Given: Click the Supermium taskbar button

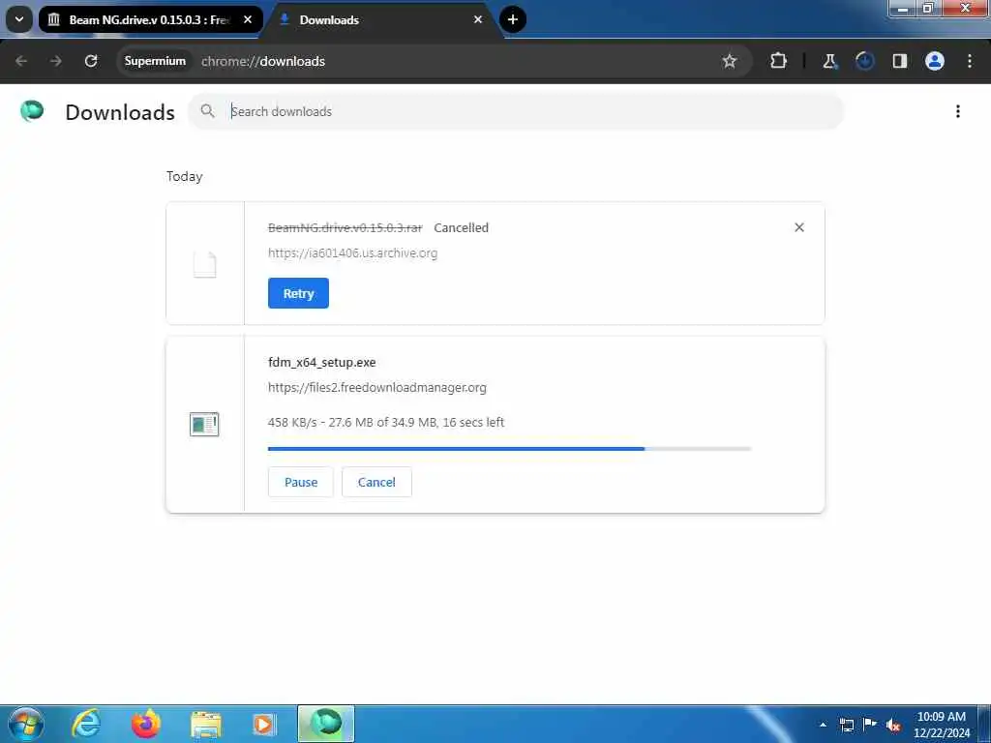Looking at the screenshot, I should (326, 724).
